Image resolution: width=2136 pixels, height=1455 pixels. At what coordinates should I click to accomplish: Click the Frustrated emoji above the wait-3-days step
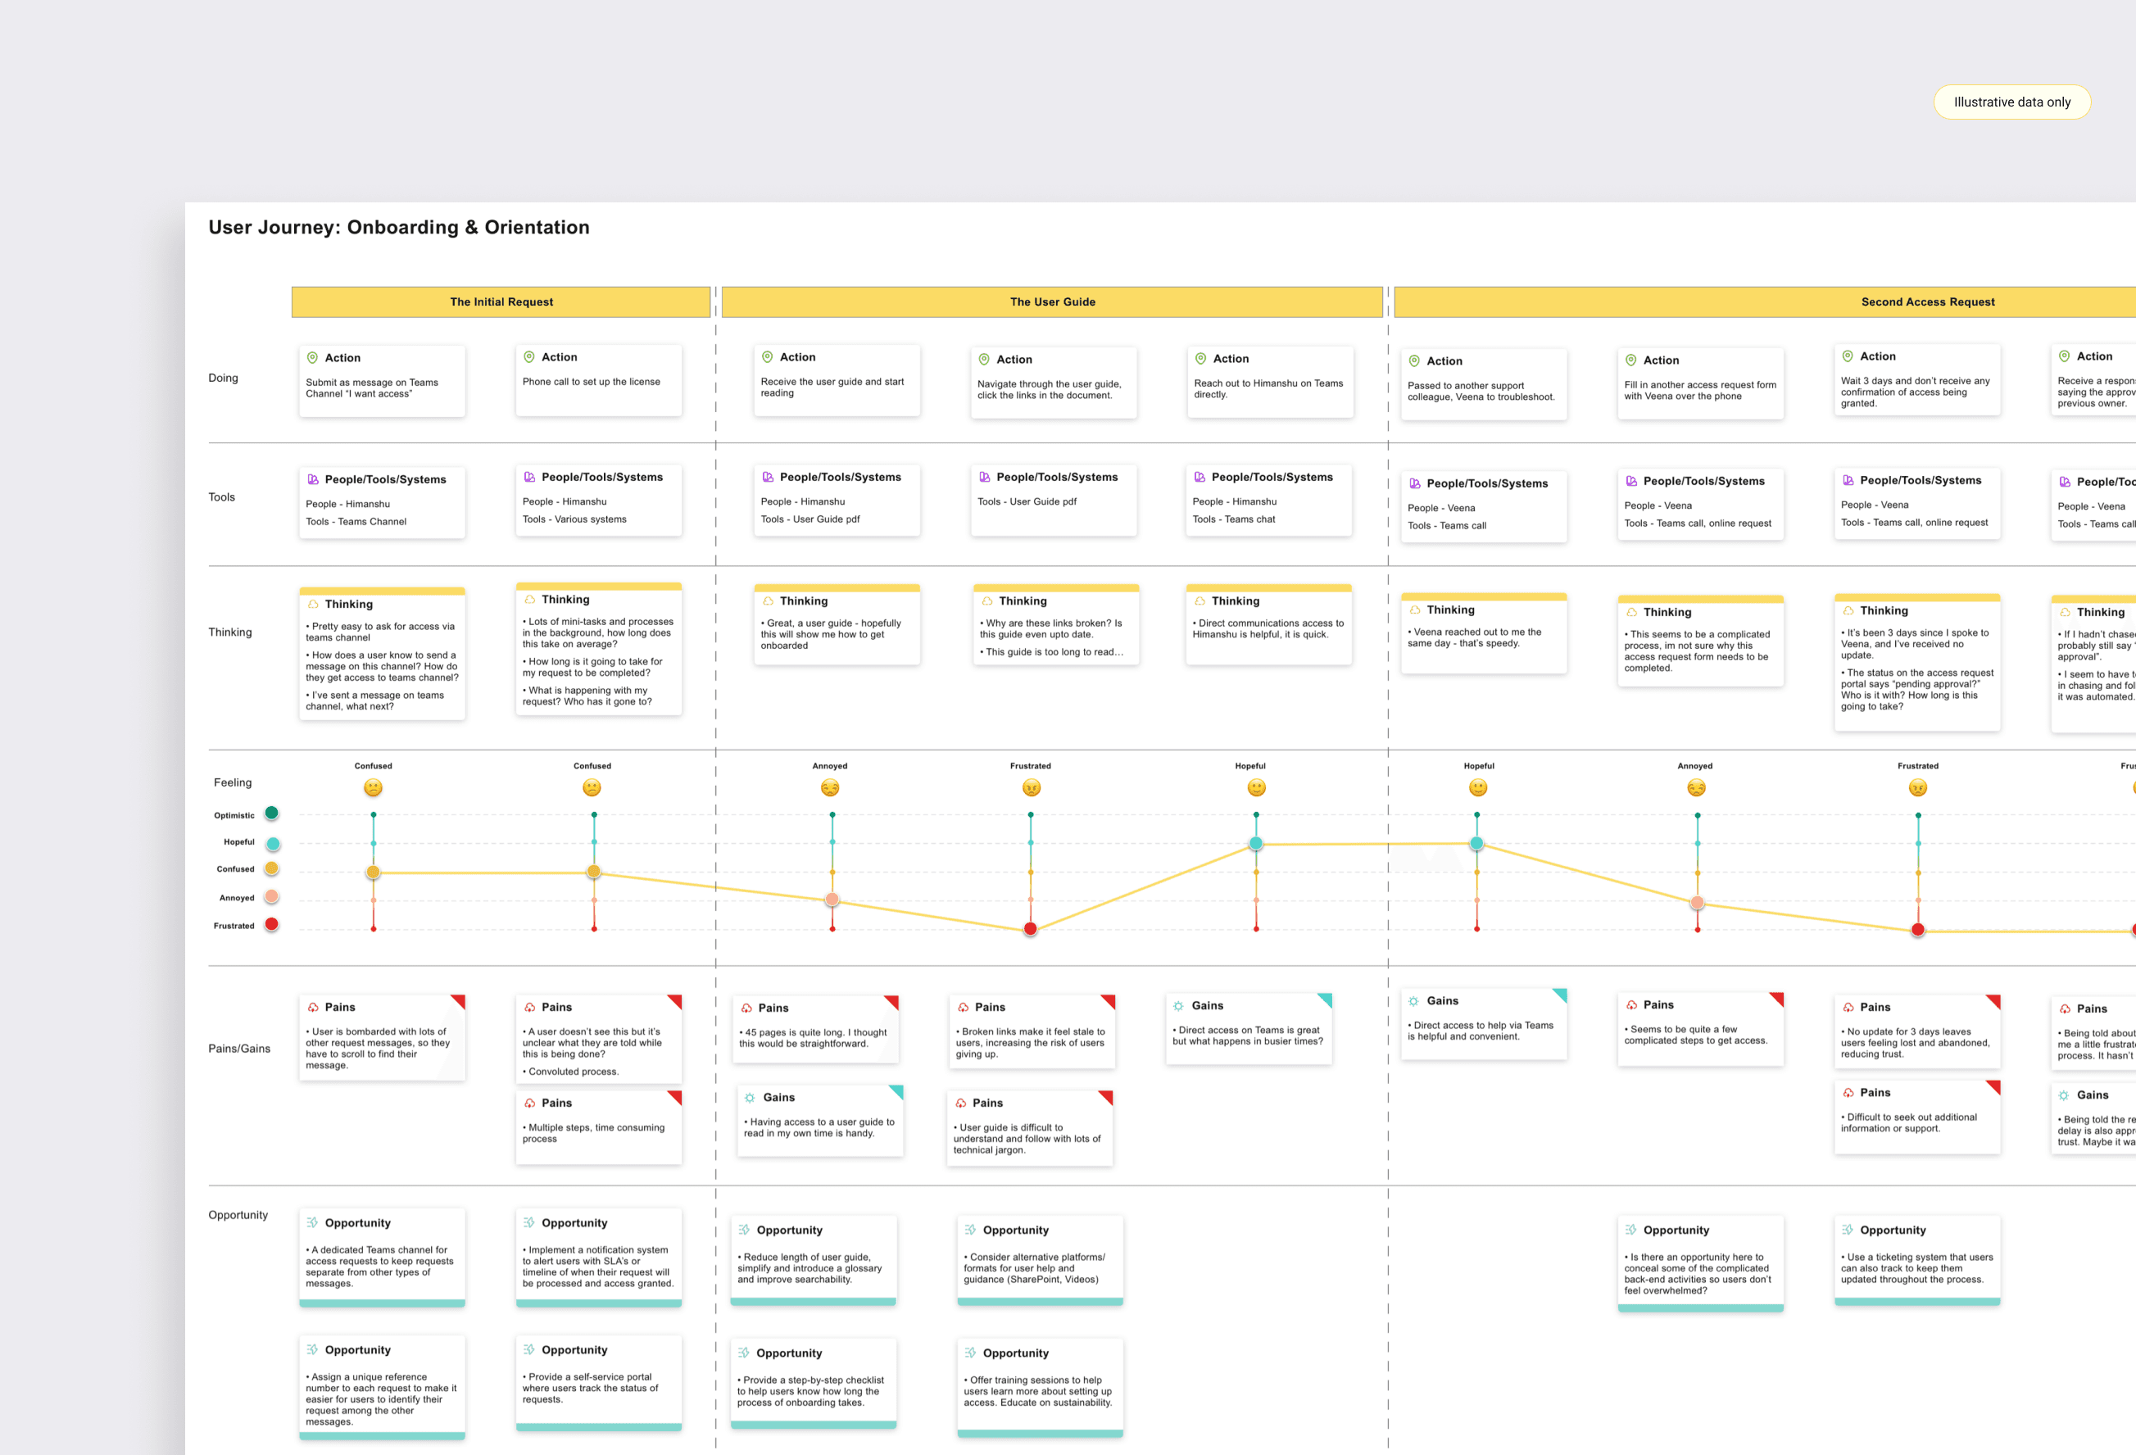coord(1918,787)
